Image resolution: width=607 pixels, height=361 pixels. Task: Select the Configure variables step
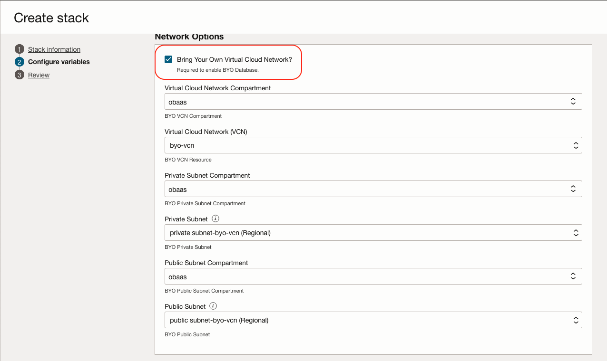59,62
